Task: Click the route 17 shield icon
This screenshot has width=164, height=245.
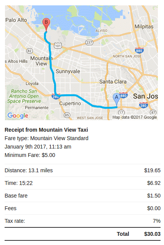Action: point(121,112)
